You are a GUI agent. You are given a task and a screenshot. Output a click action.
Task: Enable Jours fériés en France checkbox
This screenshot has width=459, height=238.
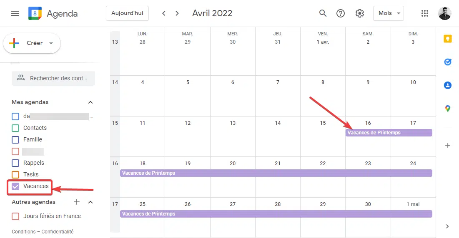pos(15,216)
